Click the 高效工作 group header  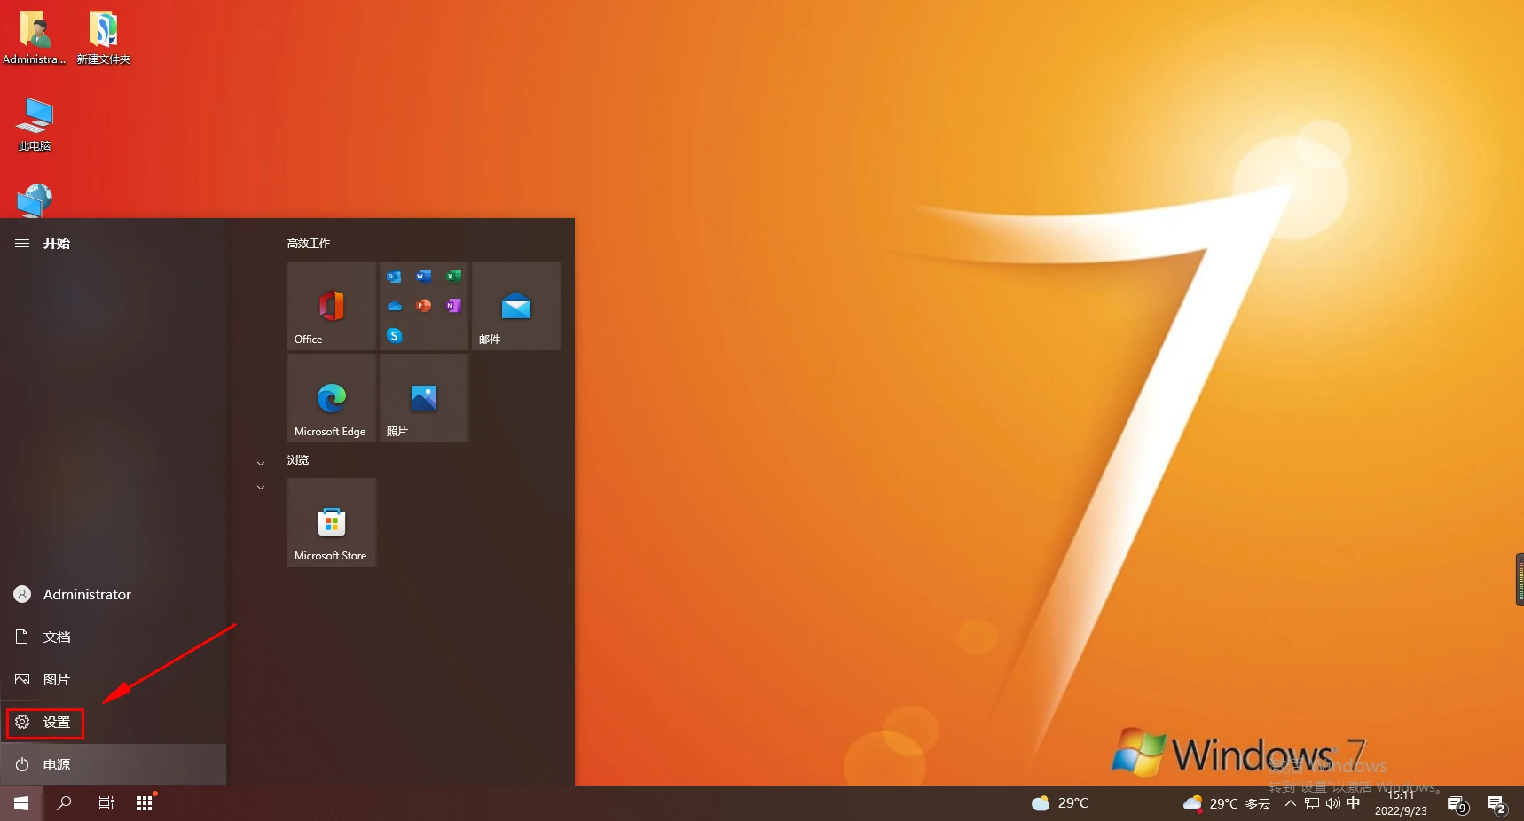309,243
